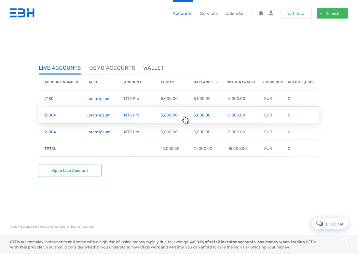Click the Ballance sort arrow icon
The width and height of the screenshot is (358, 254).
(217, 82)
